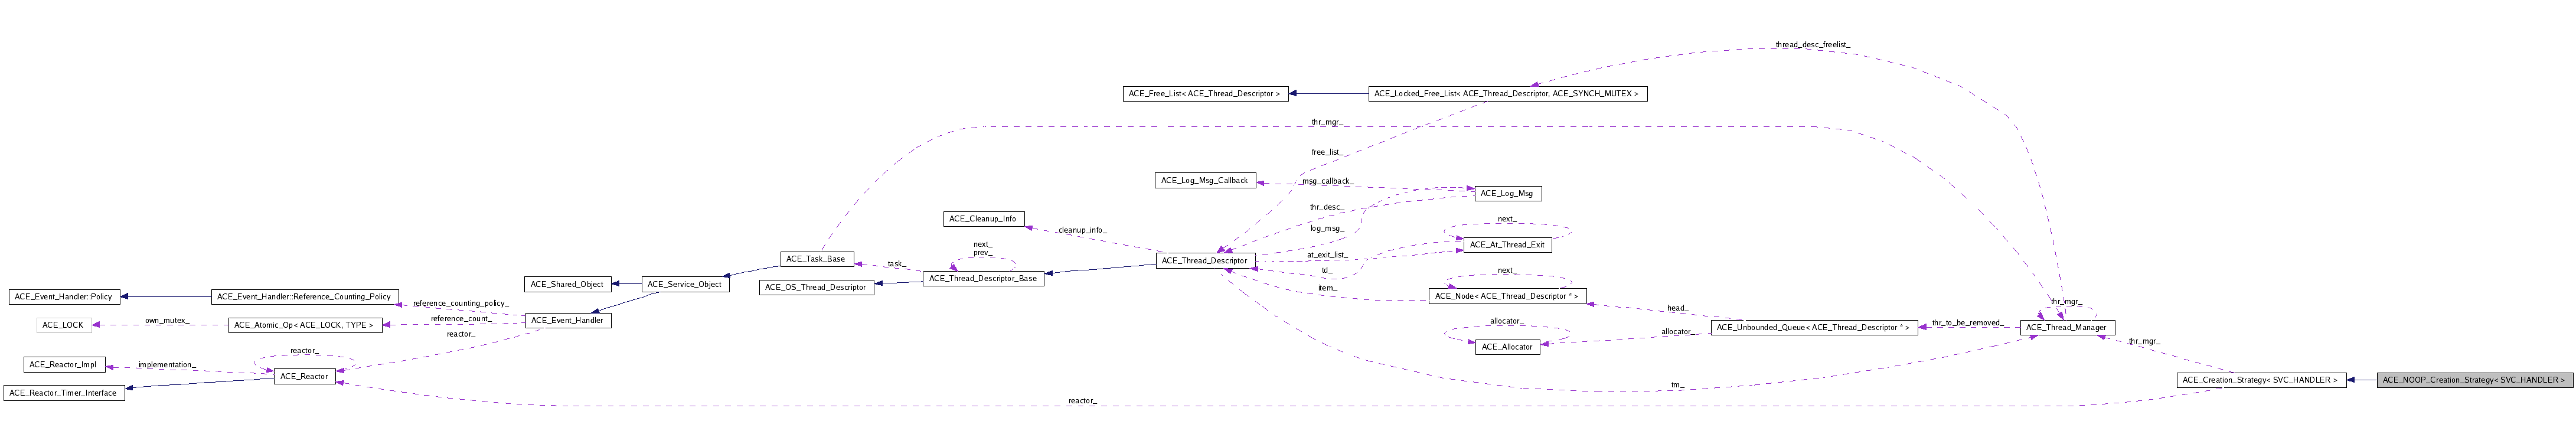Select the ACE_Reactor_Impl node
Image resolution: width=2576 pixels, height=434 pixels.
point(63,365)
